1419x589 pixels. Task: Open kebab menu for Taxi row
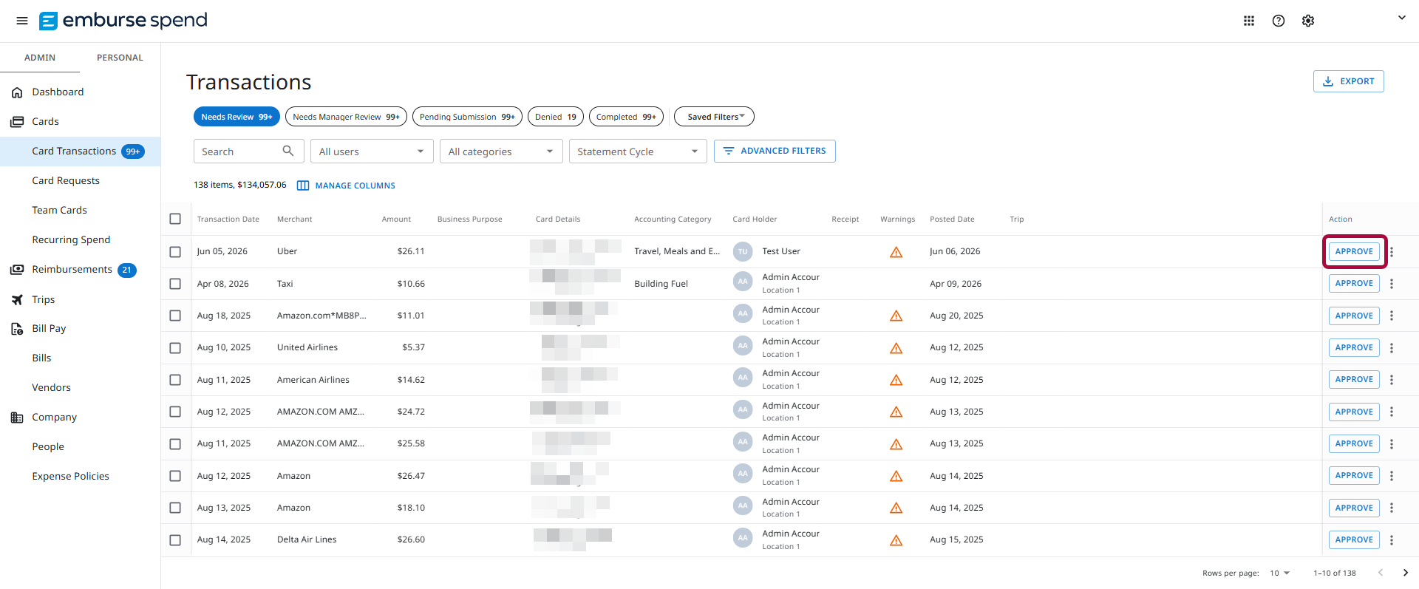[1392, 284]
